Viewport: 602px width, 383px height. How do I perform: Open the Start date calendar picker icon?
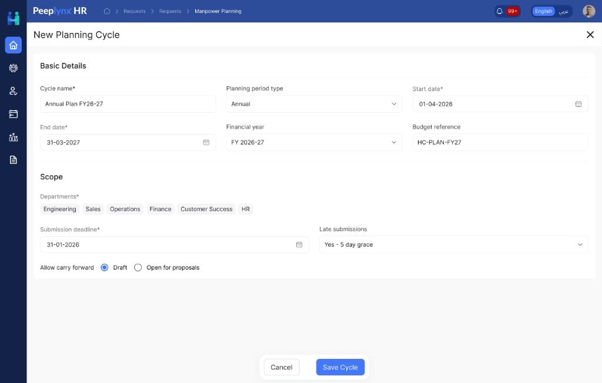pyautogui.click(x=578, y=104)
